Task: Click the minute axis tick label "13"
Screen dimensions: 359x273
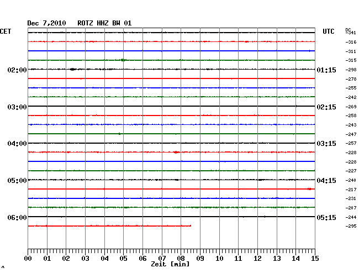Action: click(x=277, y=258)
